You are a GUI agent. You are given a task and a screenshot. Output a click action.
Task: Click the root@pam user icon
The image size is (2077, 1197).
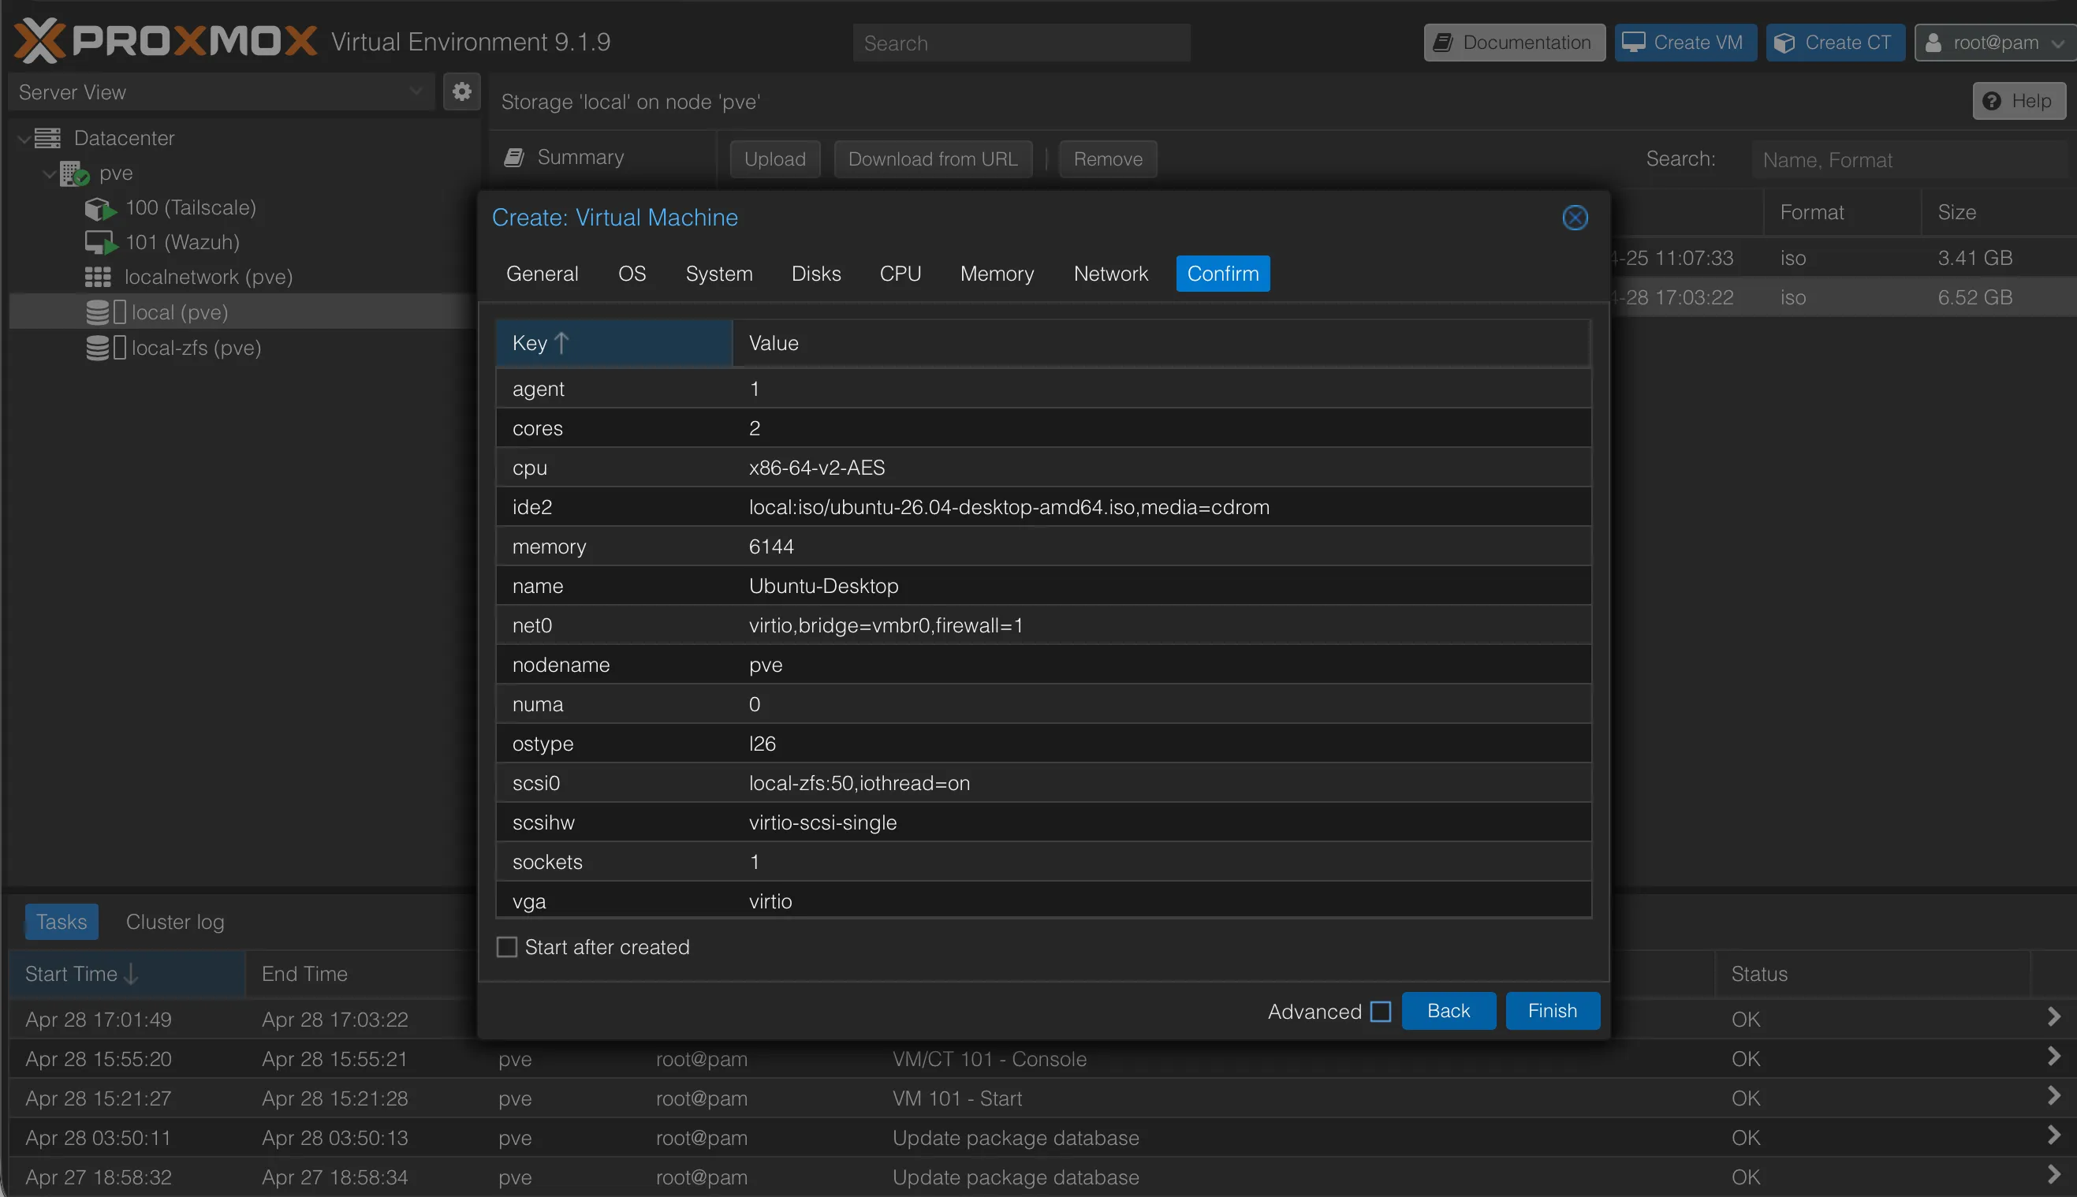1934,43
